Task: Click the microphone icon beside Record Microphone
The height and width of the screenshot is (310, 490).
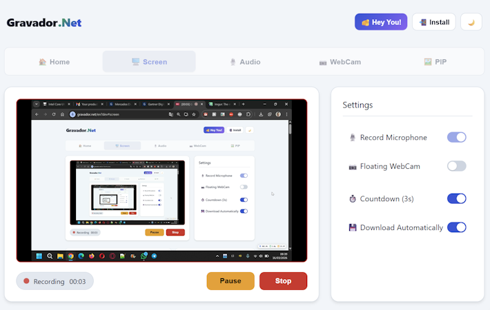Action: click(353, 138)
